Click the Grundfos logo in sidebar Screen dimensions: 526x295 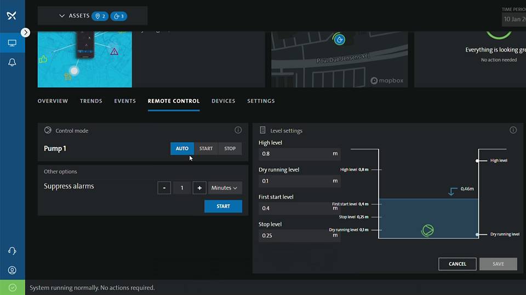[12, 16]
